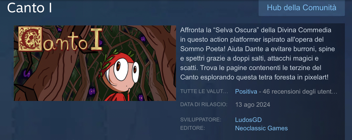Click the EDITORE label
This screenshot has height=140, width=352.
(193, 128)
